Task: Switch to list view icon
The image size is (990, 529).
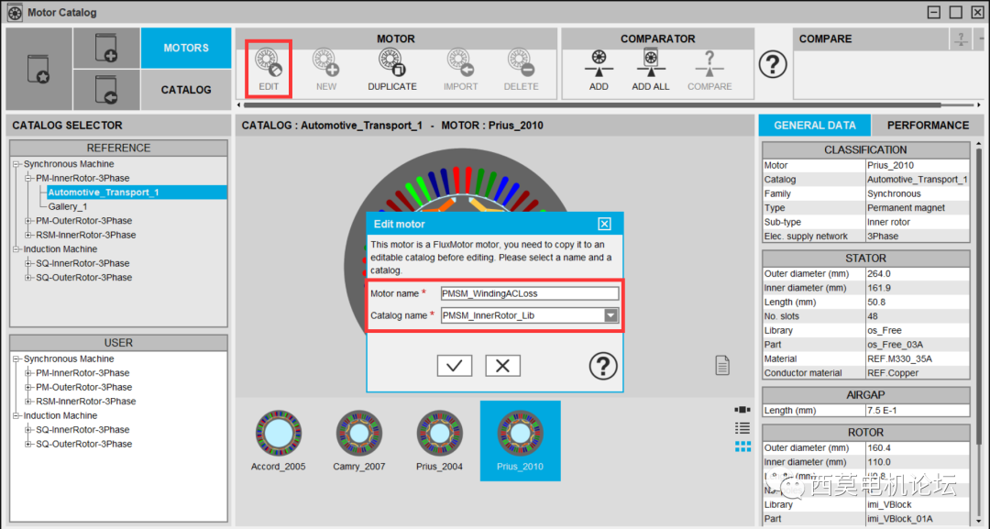Action: (742, 429)
